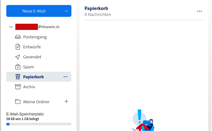Click the Entwürfe document icon
Image resolution: width=212 pixels, height=131 pixels.
click(18, 47)
